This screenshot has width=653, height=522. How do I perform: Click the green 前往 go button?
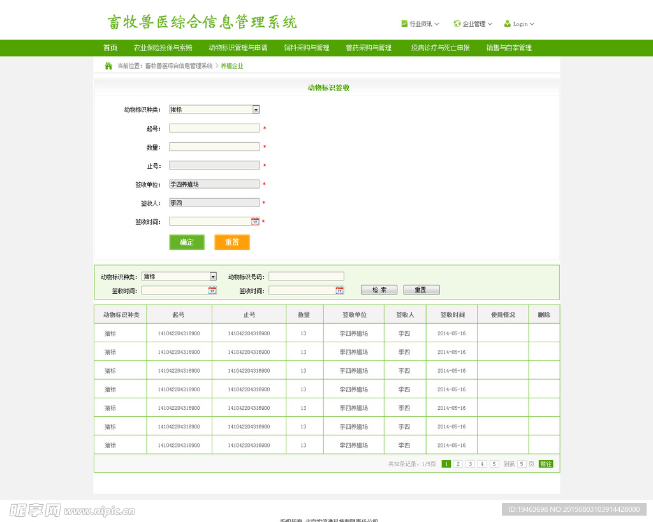(x=546, y=464)
